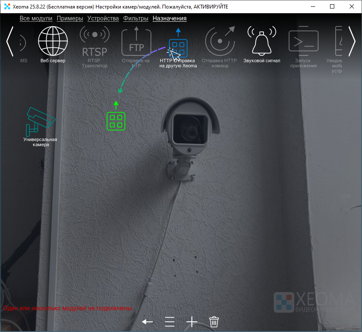This screenshot has height=332, width=362.
Task: Select the Назначения tab
Action: tap(169, 18)
